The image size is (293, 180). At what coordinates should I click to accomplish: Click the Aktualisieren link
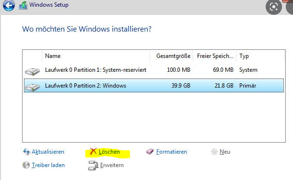48,152
